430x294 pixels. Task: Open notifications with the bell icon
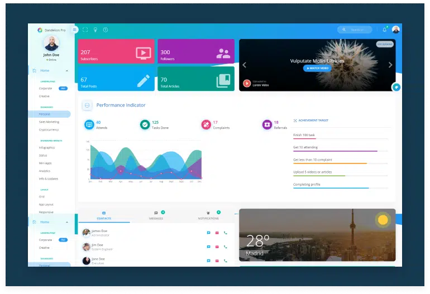point(384,30)
